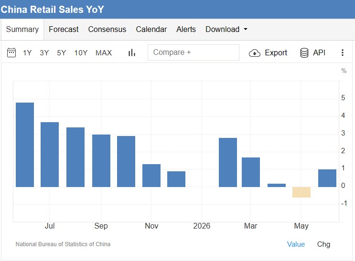Expand the Download dropdown arrow

tap(246, 30)
